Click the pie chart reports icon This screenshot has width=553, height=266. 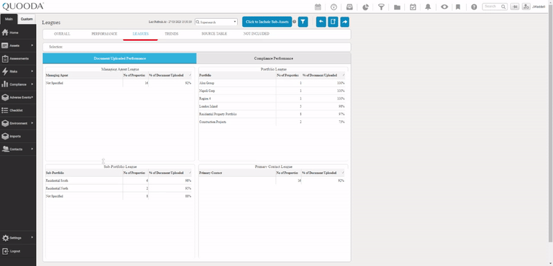pos(366,7)
